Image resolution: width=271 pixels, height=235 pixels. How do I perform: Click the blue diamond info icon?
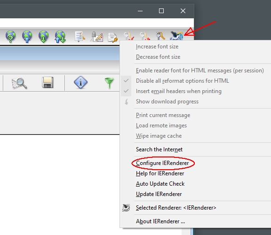coord(80,82)
